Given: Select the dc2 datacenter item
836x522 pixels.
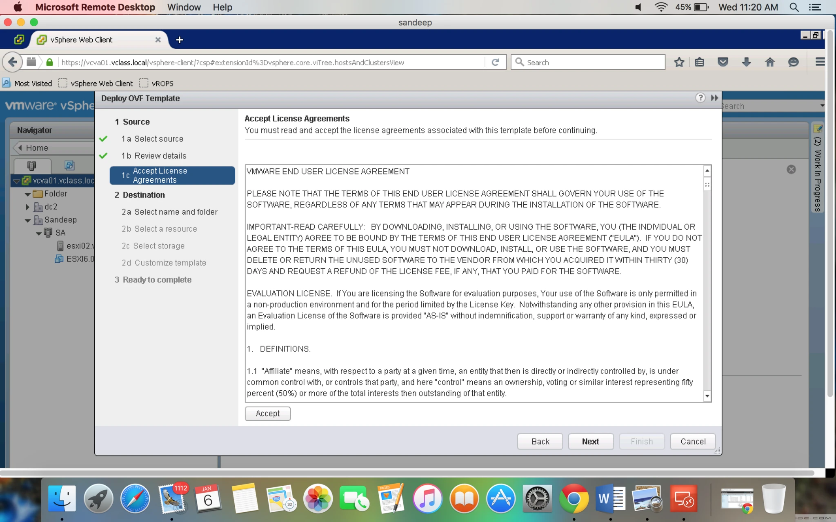Looking at the screenshot, I should coord(46,207).
